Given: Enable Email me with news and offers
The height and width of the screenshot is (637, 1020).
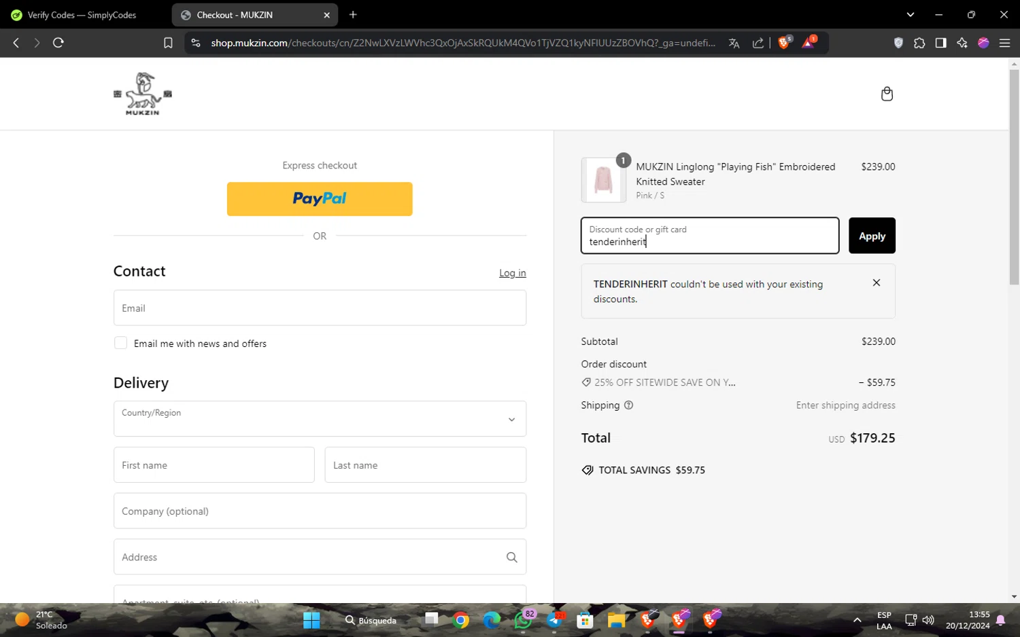Looking at the screenshot, I should (x=120, y=343).
